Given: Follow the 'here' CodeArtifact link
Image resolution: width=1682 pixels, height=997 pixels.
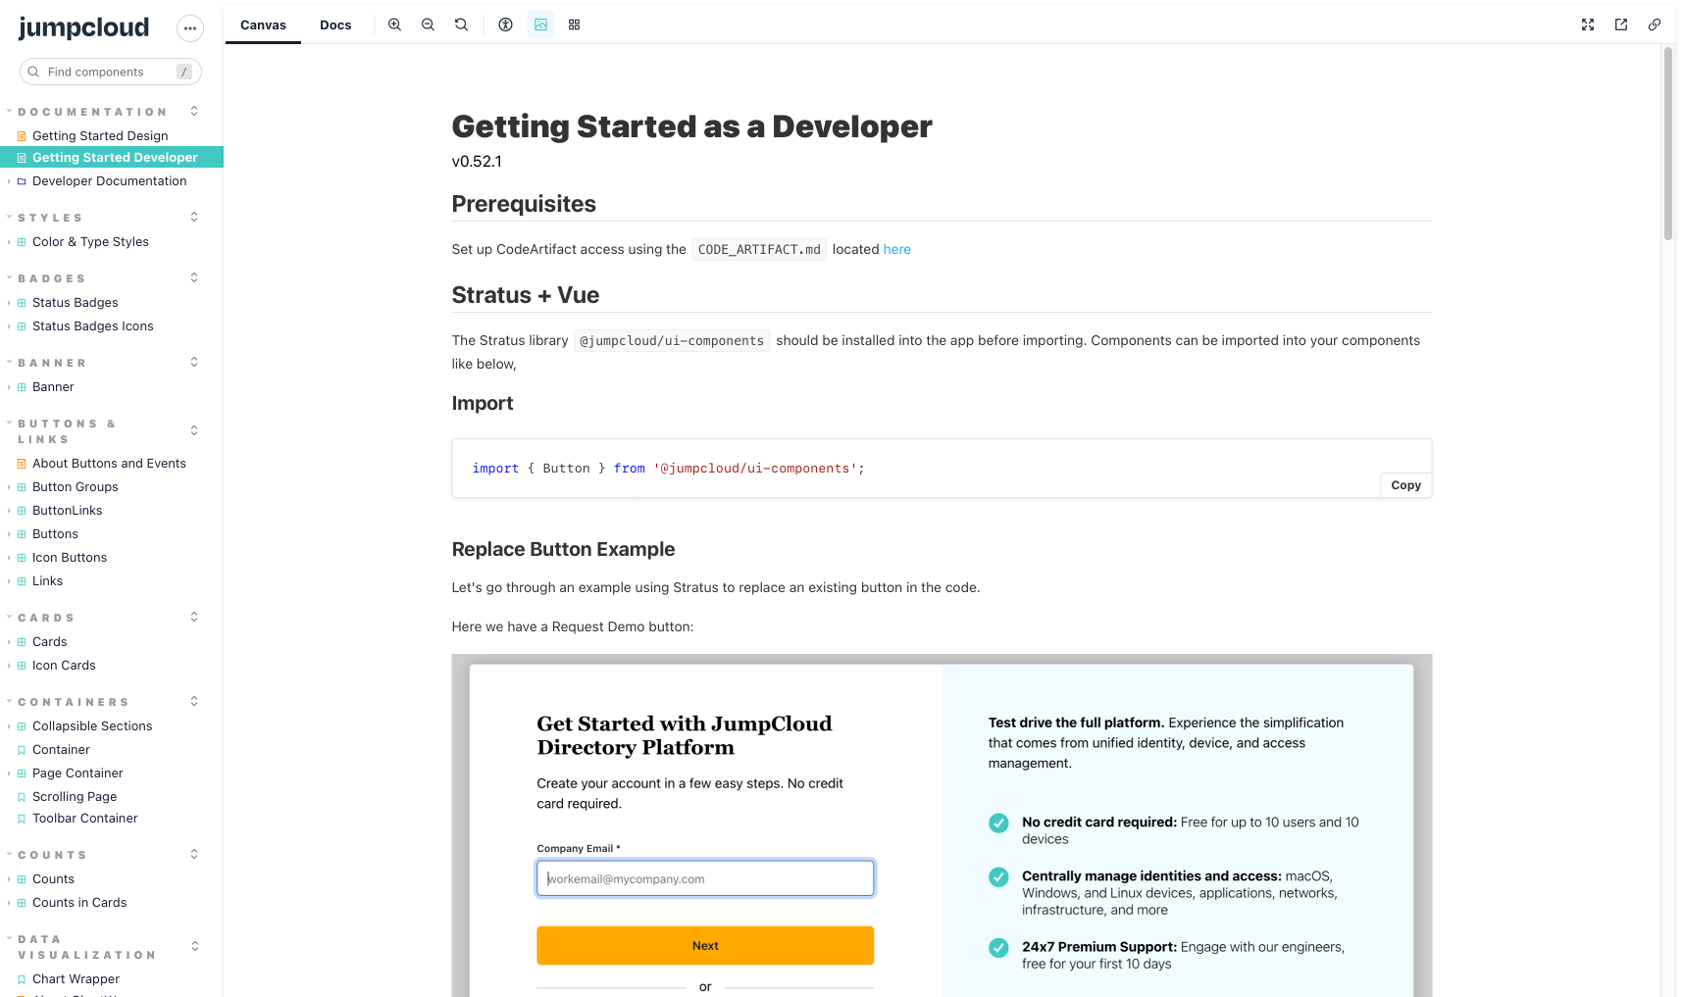Looking at the screenshot, I should 896,249.
